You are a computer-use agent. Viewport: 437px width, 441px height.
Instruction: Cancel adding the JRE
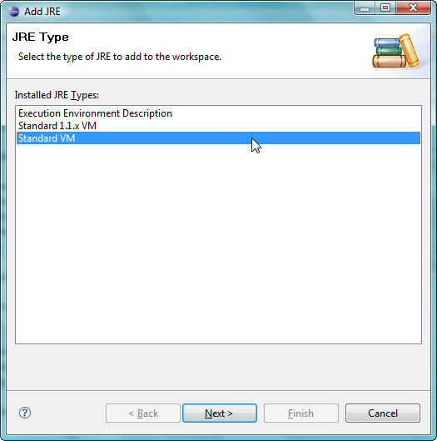pyautogui.click(x=383, y=413)
